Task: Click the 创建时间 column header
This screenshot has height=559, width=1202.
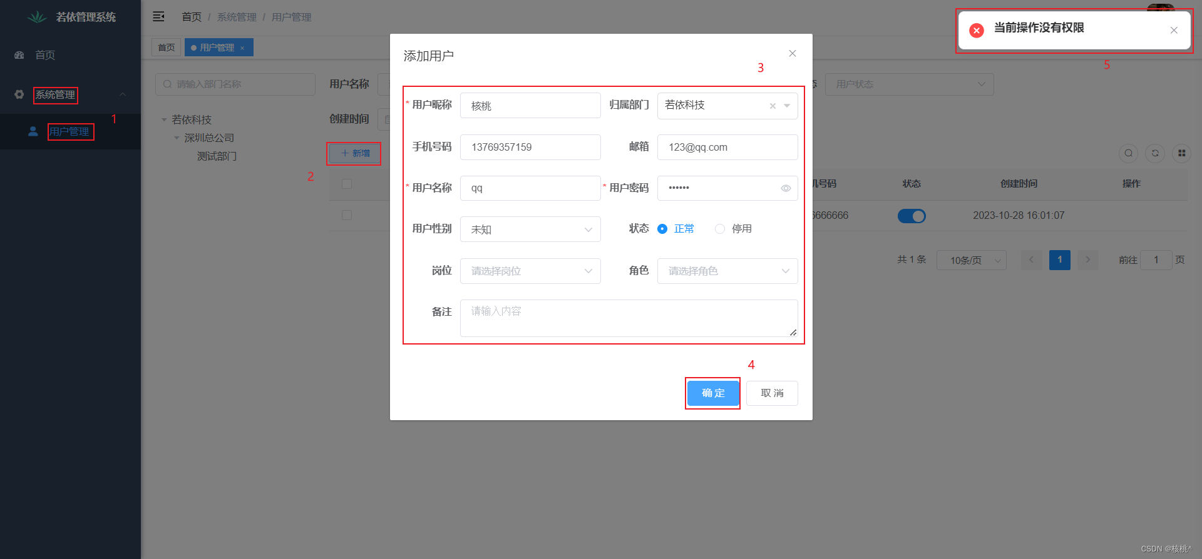Action: [x=1019, y=184]
